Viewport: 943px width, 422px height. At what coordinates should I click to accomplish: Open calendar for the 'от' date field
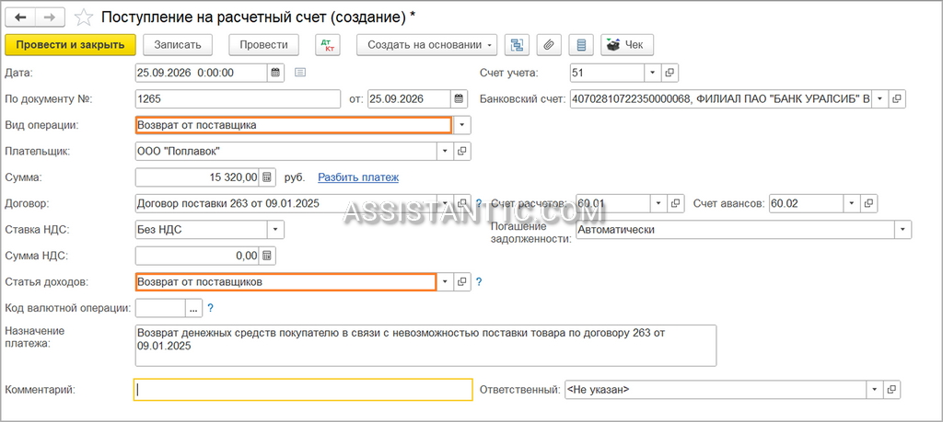[459, 98]
